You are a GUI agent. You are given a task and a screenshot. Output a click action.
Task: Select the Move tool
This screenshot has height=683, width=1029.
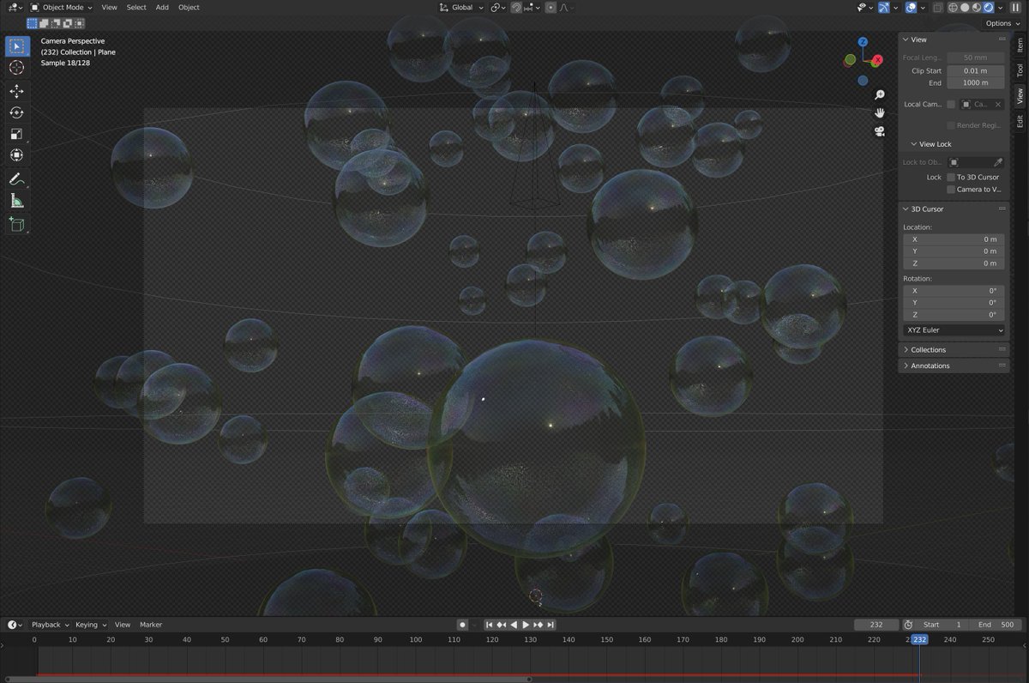click(x=17, y=91)
